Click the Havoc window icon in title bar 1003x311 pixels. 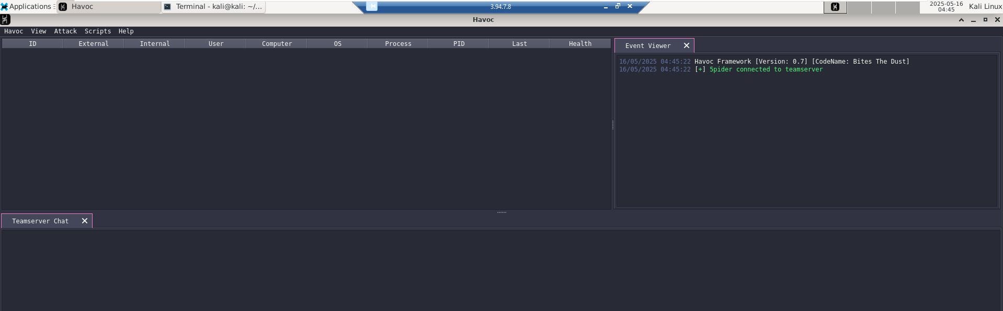point(5,20)
